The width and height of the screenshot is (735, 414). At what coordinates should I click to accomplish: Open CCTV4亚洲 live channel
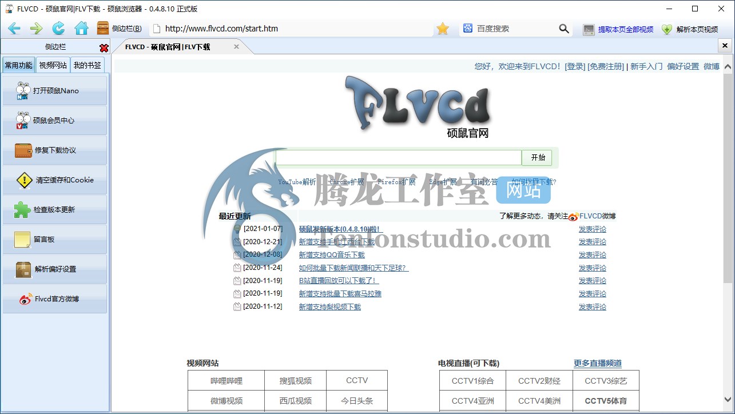(472, 401)
